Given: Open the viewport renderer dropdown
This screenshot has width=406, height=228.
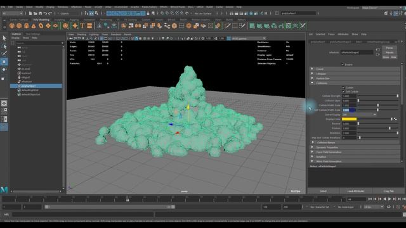Looking at the screenshot, I should point(249,39).
